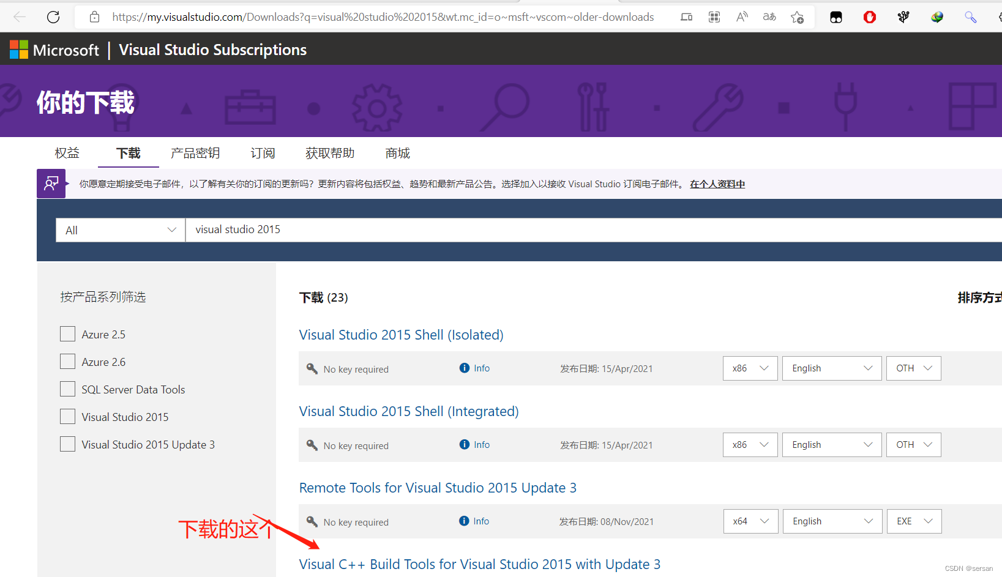Open OTH format dropdown for Shell (Integrated)

click(x=914, y=445)
